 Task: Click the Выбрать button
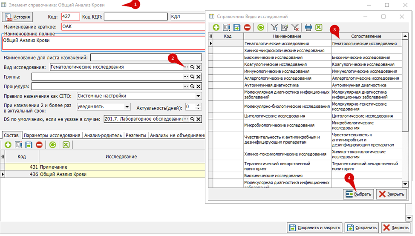click(358, 194)
